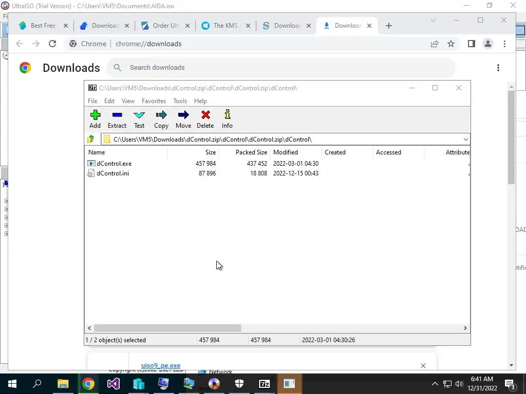Open the 7-Zip File menu
This screenshot has height=394, width=526.
(x=92, y=101)
